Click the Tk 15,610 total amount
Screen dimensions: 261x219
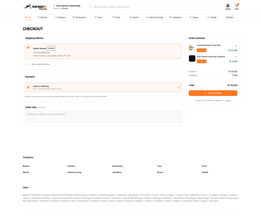pyautogui.click(x=232, y=85)
